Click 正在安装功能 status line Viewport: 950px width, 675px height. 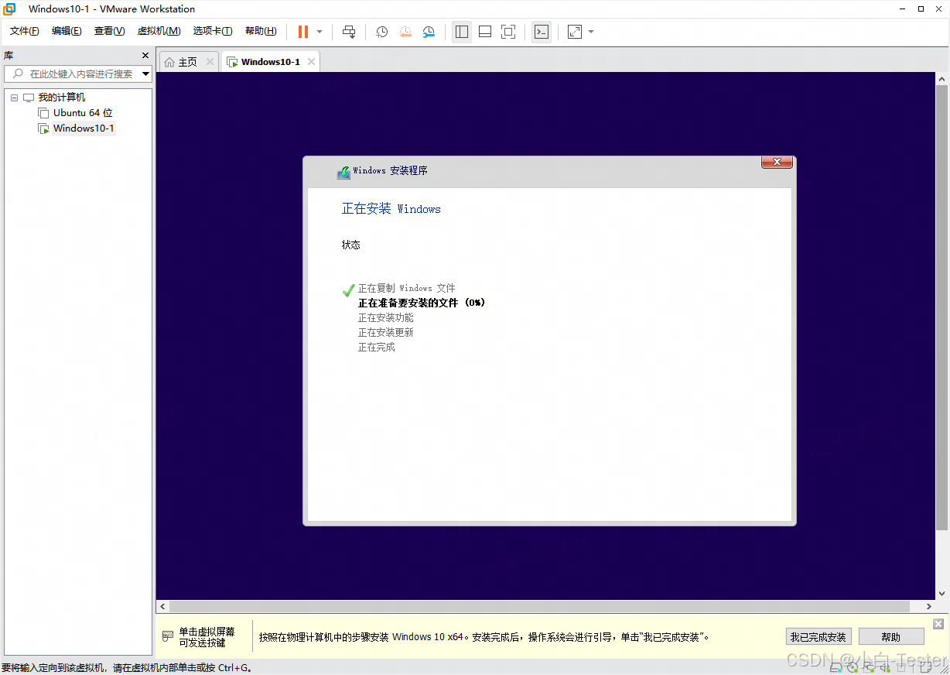point(385,317)
